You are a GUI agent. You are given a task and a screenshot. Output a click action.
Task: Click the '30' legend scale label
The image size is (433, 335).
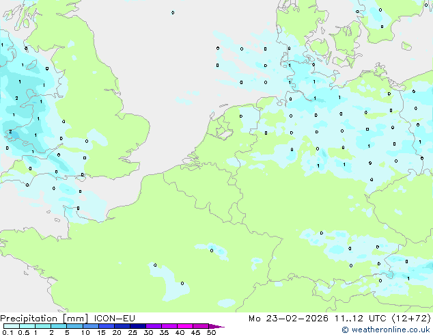[148, 332]
